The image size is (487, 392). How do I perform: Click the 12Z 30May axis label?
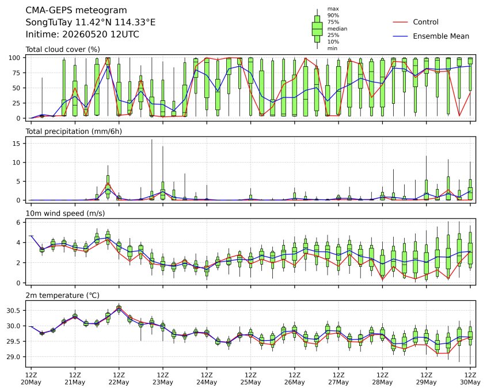pyautogui.click(x=470, y=379)
